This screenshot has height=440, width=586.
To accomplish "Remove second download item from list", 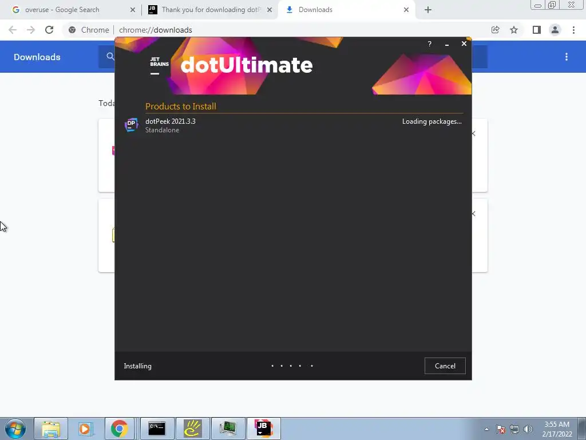I will click(x=473, y=214).
